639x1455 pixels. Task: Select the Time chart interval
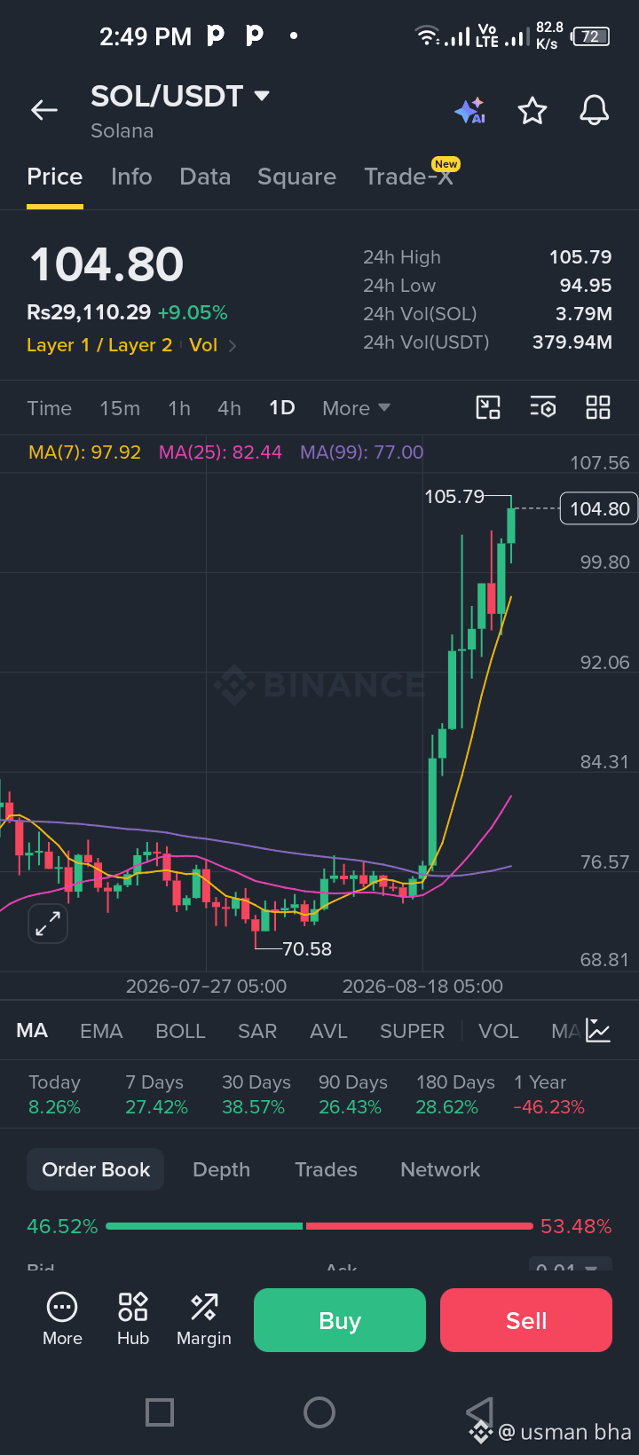(x=49, y=408)
